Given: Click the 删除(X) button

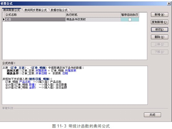Looking at the screenshot, I should (x=159, y=37).
